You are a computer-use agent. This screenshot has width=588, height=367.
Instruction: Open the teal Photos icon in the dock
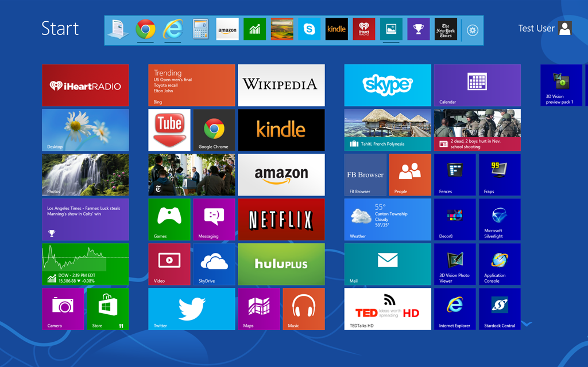point(391,29)
